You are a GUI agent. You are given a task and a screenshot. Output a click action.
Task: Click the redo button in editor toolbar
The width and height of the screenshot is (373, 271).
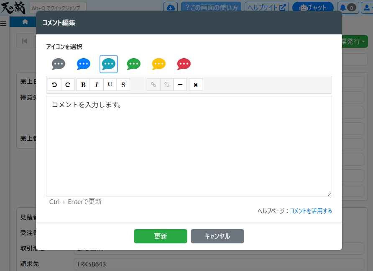(68, 85)
